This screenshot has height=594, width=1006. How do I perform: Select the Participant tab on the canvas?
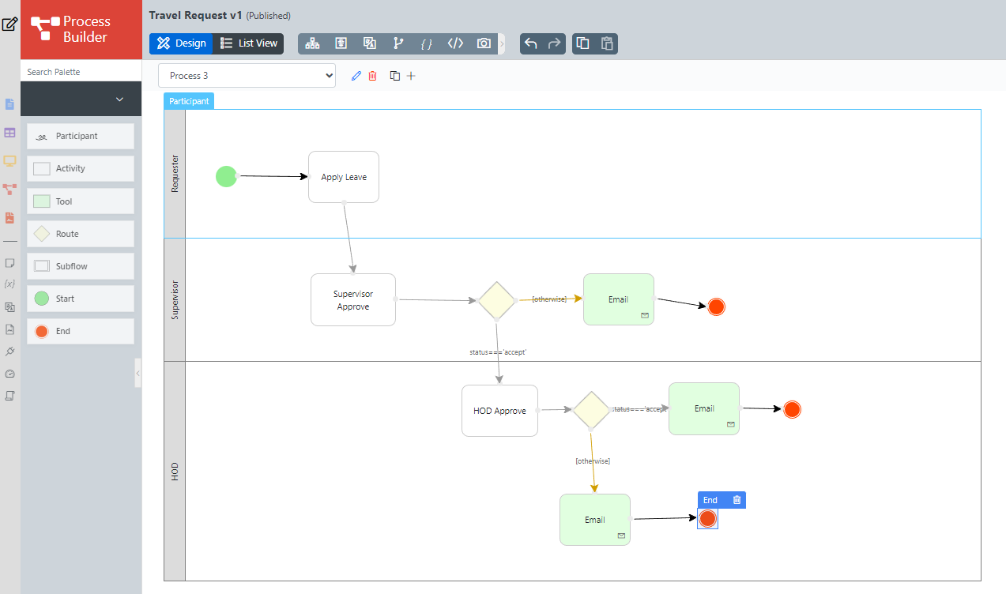pyautogui.click(x=189, y=101)
